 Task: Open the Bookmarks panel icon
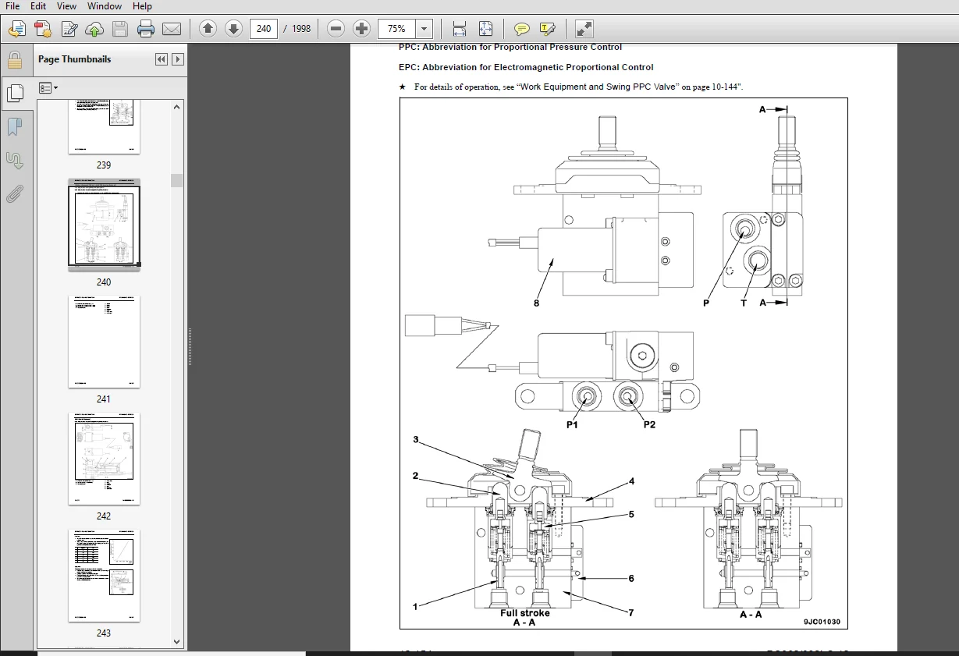coord(15,127)
